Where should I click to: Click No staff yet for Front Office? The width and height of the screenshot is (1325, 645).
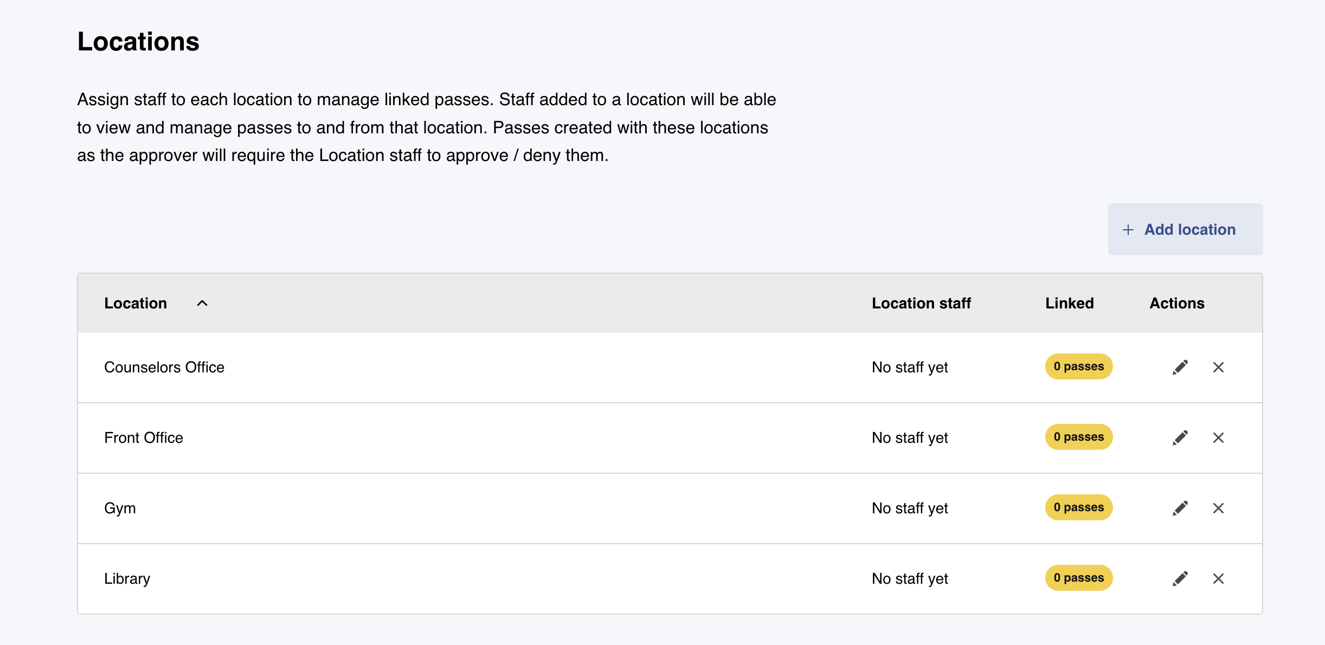(x=910, y=437)
